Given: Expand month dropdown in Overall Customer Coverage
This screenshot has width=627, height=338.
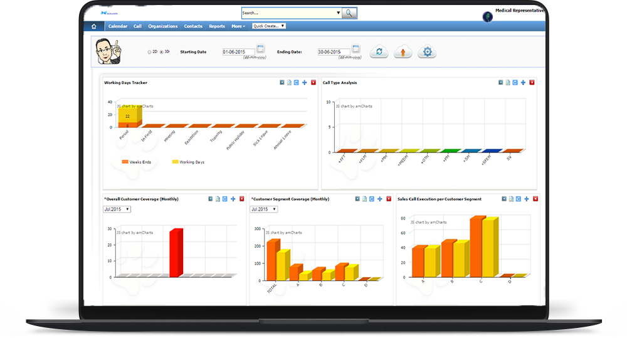Looking at the screenshot, I should [117, 209].
